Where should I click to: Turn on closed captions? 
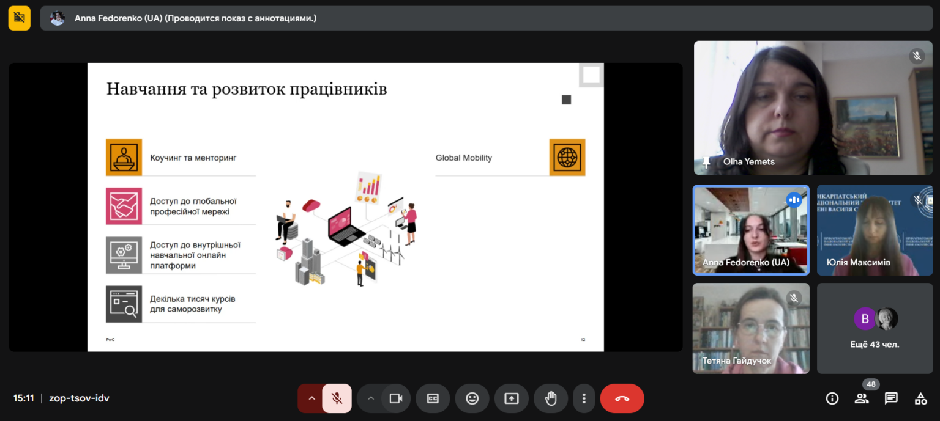[x=433, y=398]
